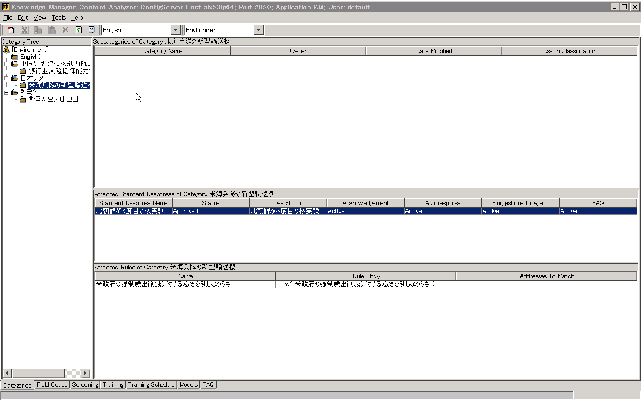Collapse the 한국인1 category node
The width and height of the screenshot is (641, 400).
(x=6, y=92)
